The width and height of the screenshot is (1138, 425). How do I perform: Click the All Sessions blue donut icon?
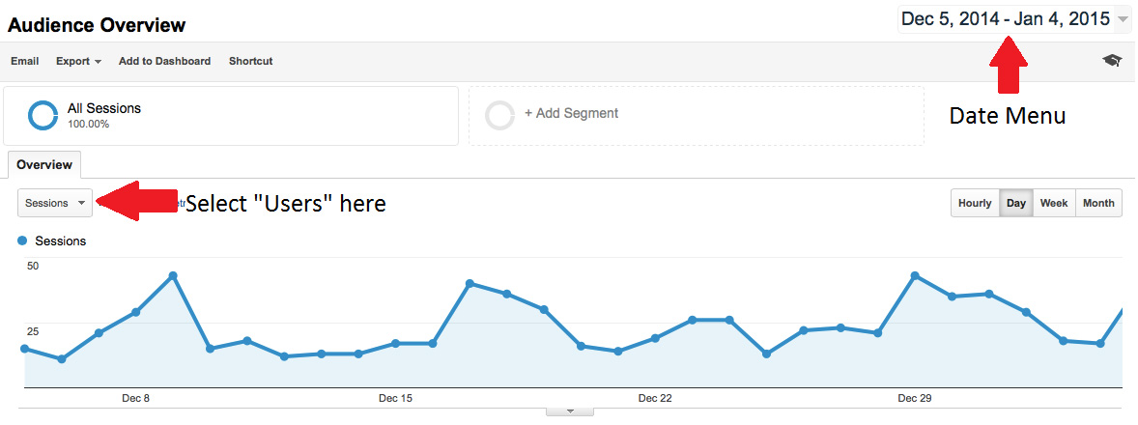coord(43,115)
